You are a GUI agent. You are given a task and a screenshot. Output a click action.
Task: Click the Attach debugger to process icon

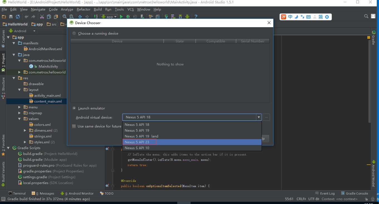pyautogui.click(x=142, y=17)
